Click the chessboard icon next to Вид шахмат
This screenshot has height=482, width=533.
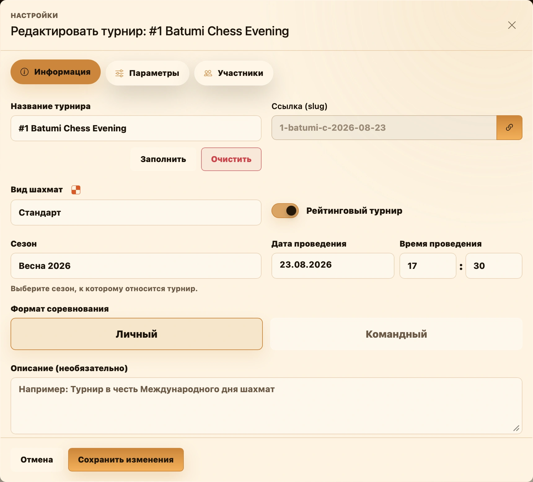click(76, 190)
